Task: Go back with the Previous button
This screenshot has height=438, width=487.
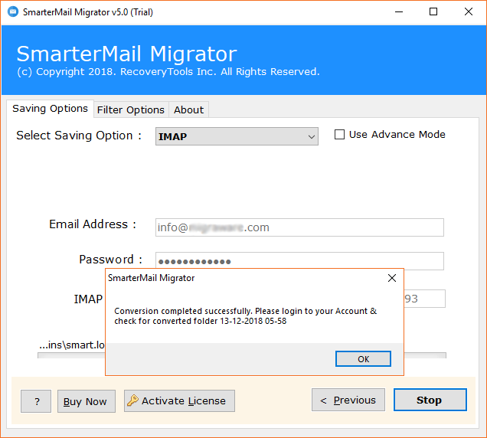Action: [348, 400]
